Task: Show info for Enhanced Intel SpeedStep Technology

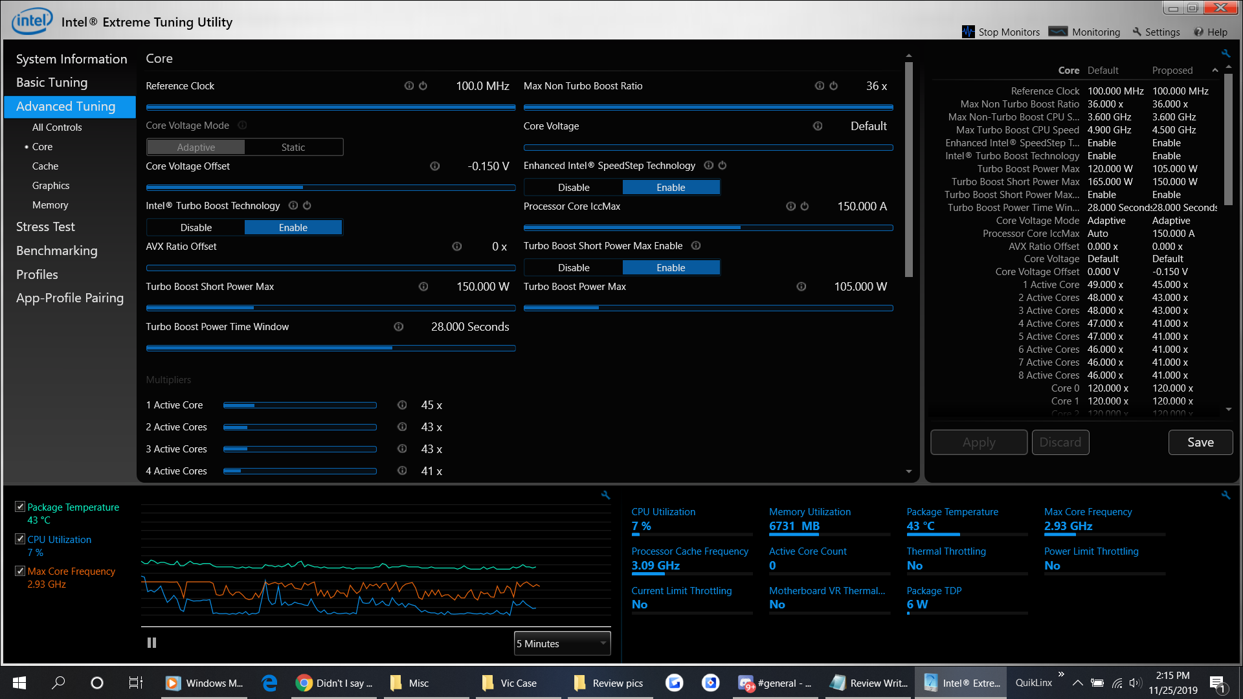Action: click(708, 166)
